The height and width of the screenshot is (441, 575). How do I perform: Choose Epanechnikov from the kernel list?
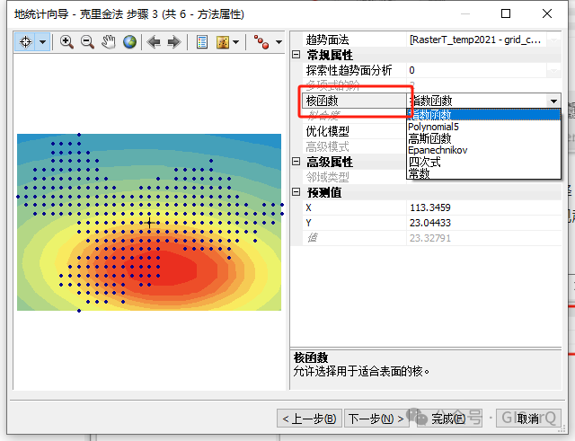click(x=483, y=150)
